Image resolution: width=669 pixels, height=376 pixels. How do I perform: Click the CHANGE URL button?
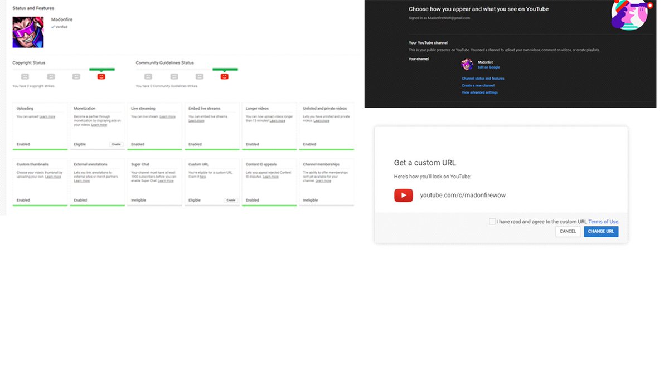pyautogui.click(x=601, y=231)
